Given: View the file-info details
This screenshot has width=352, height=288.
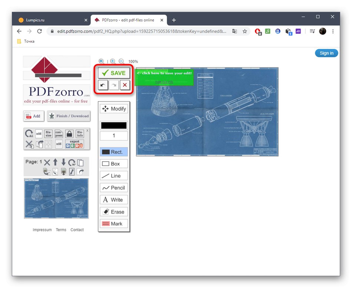Looking at the screenshot, I should 80,134.
